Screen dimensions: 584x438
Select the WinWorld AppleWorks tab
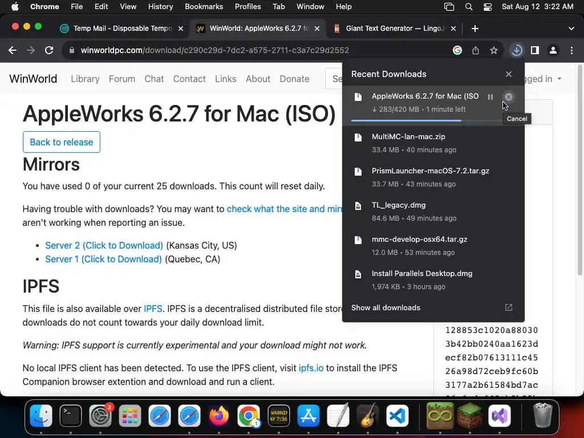(x=258, y=29)
